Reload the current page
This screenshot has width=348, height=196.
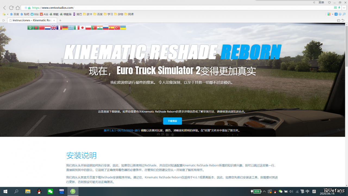pyautogui.click(x=11, y=8)
